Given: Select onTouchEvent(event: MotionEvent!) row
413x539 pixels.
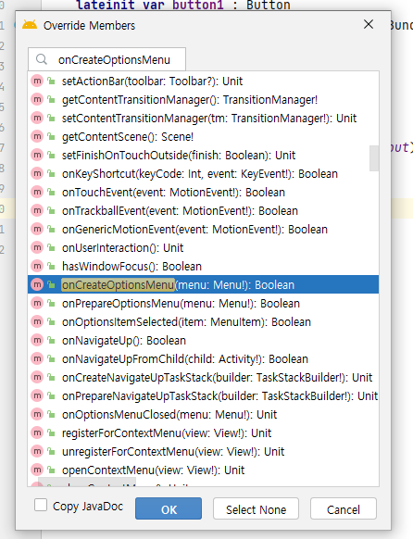Looking at the screenshot, I should 203,193.
